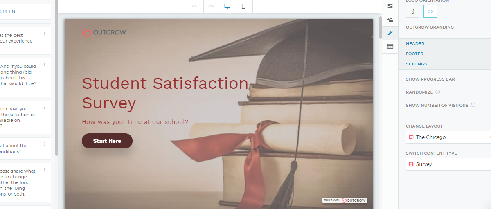Select the pencil edit design icon
The image size is (491, 209).
point(390,33)
